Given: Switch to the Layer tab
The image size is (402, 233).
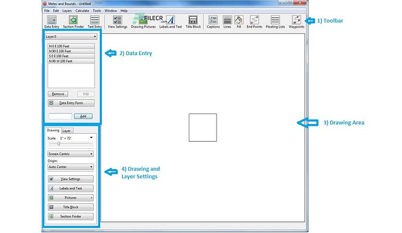Looking at the screenshot, I should point(67,131).
